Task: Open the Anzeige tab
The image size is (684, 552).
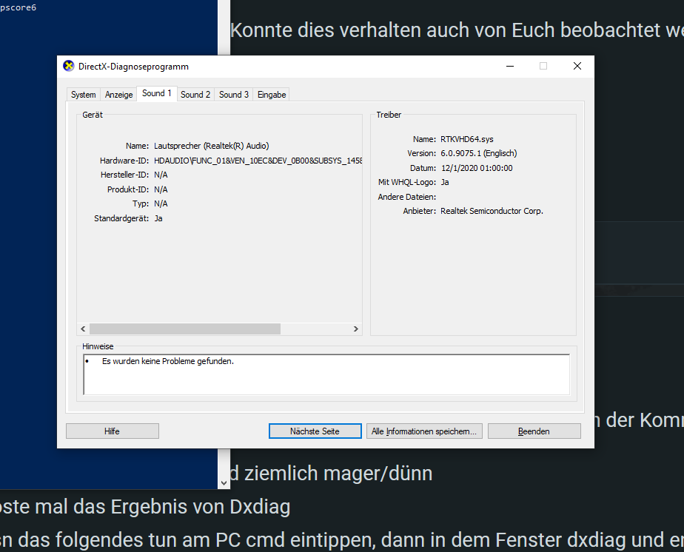Action: pyautogui.click(x=119, y=95)
